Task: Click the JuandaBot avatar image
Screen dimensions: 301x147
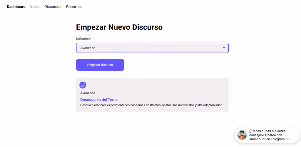Action: [x=242, y=135]
